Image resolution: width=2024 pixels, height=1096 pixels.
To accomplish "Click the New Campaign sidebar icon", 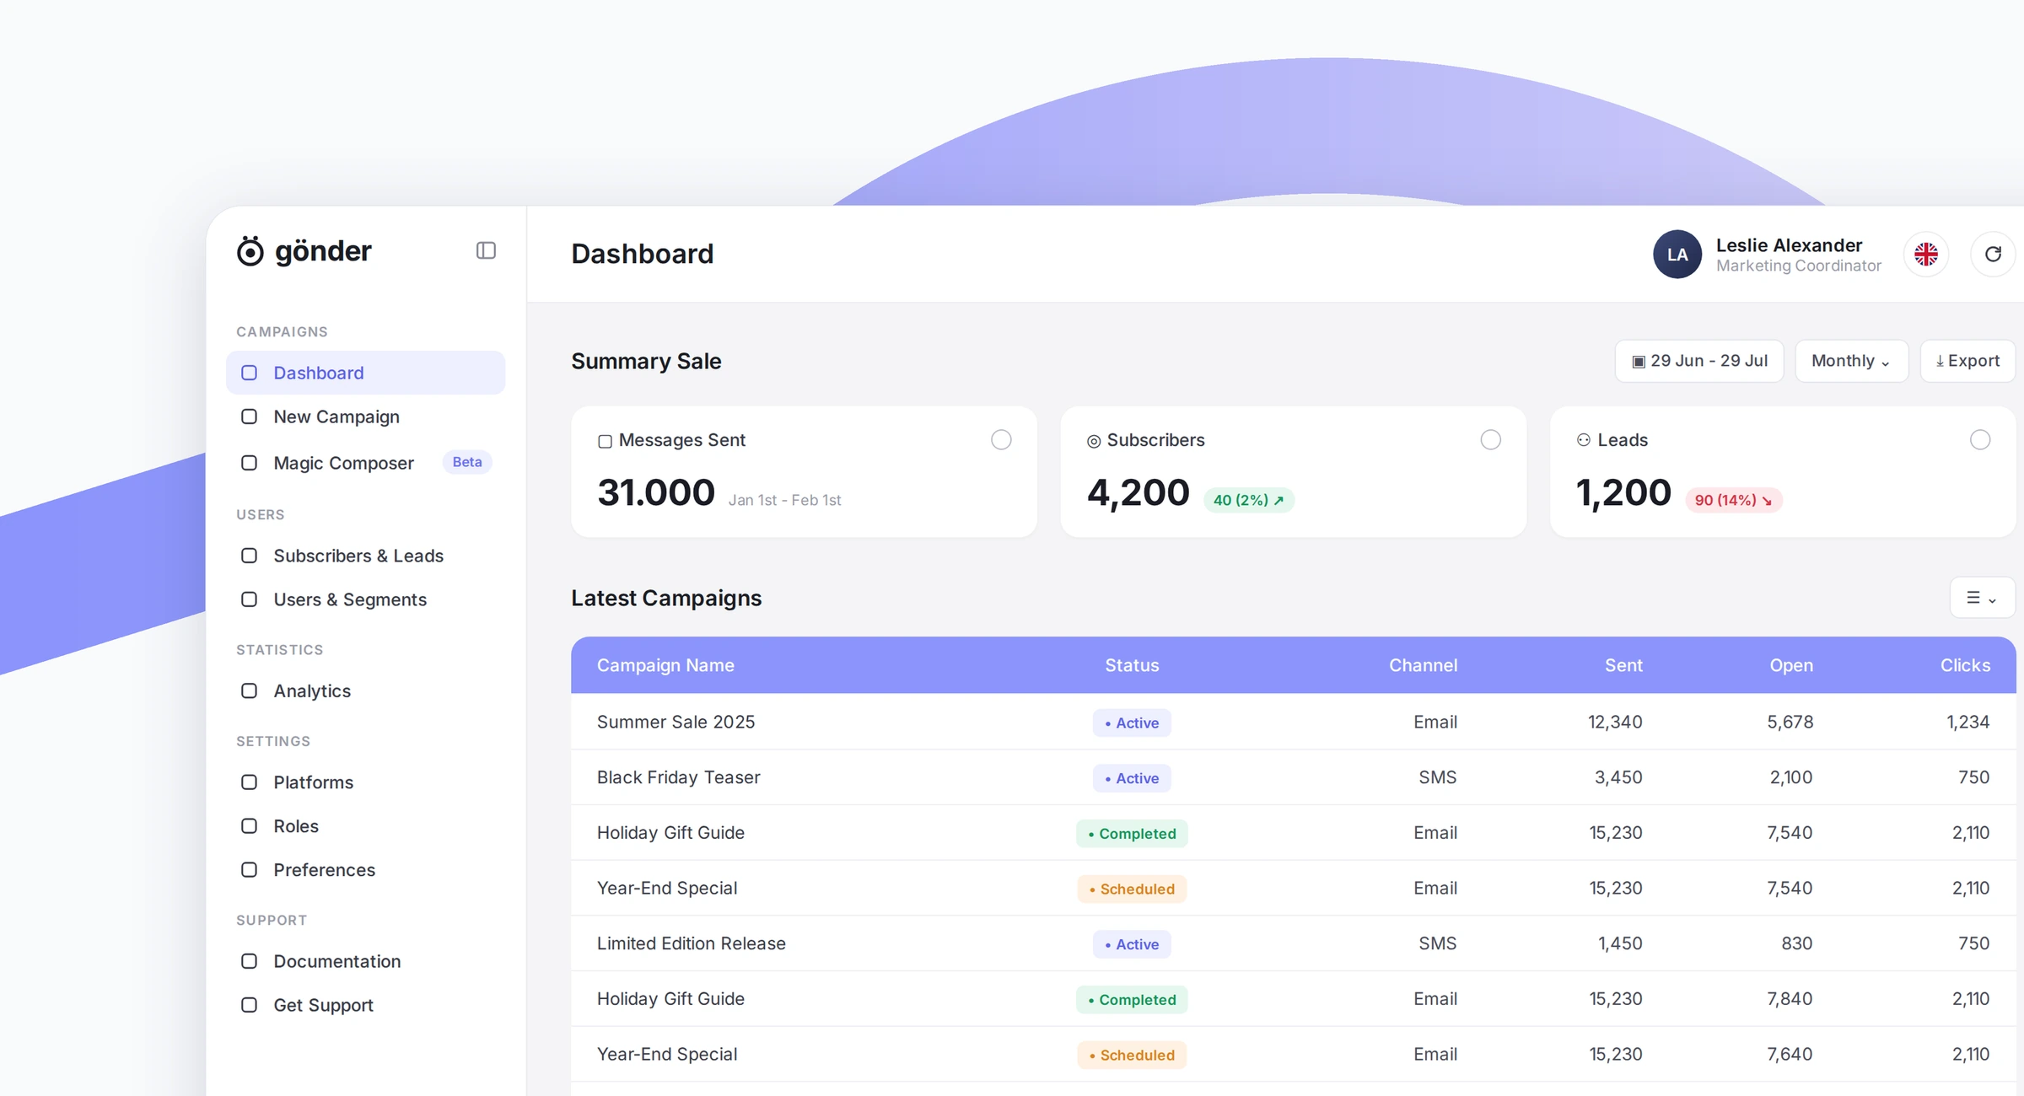I will click(249, 416).
